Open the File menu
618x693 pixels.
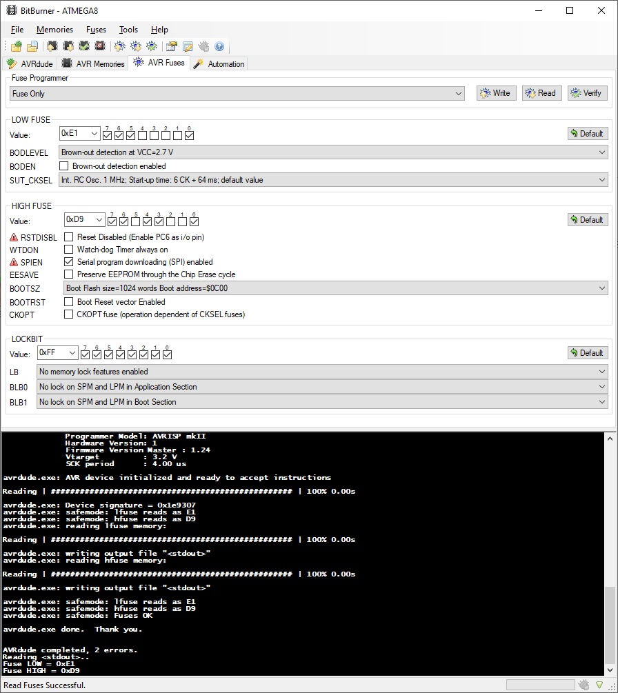pyautogui.click(x=17, y=30)
